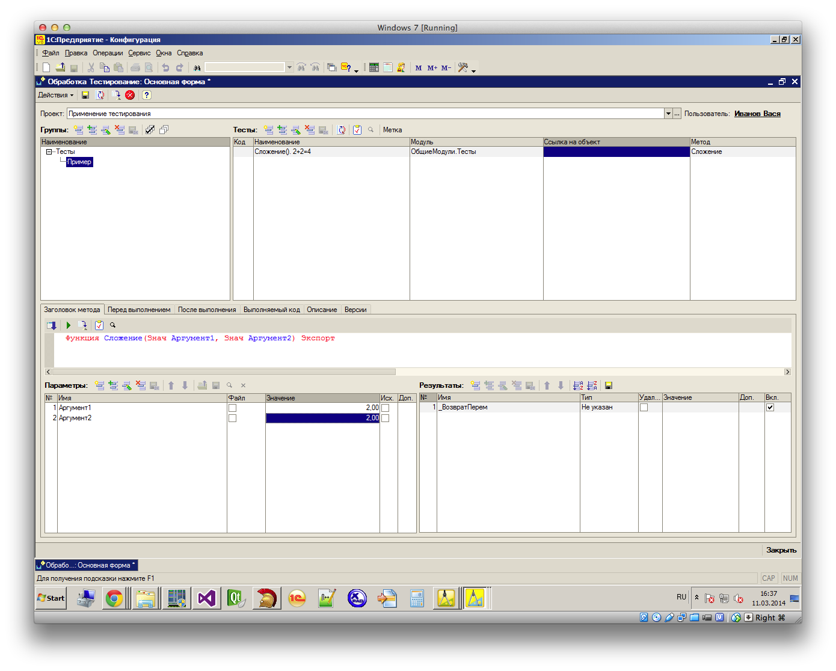Click the Метка button in Тесты toolbar
The height and width of the screenshot is (671, 836).
393,130
